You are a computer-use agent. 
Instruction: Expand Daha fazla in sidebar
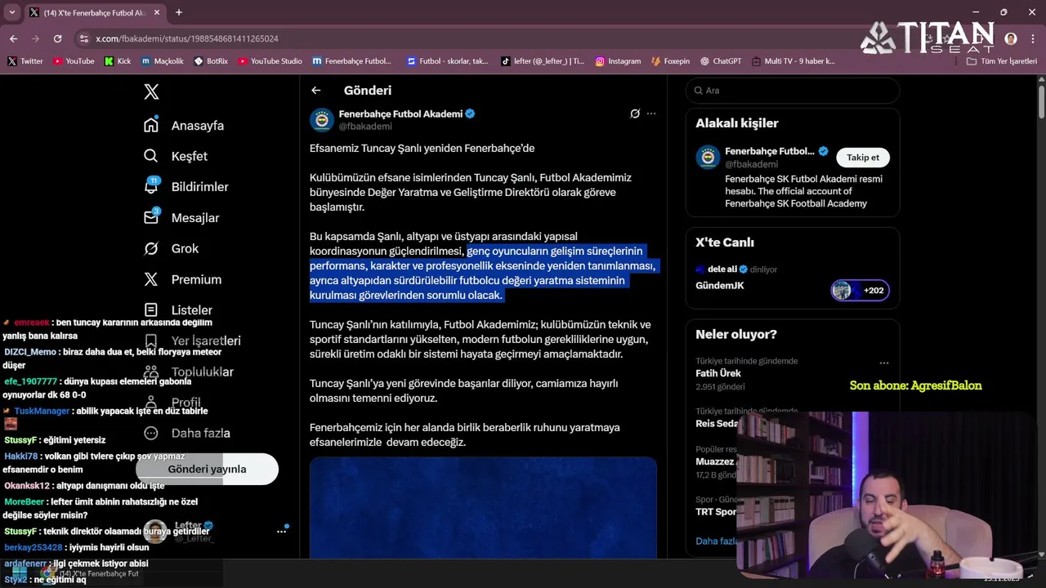click(x=186, y=433)
